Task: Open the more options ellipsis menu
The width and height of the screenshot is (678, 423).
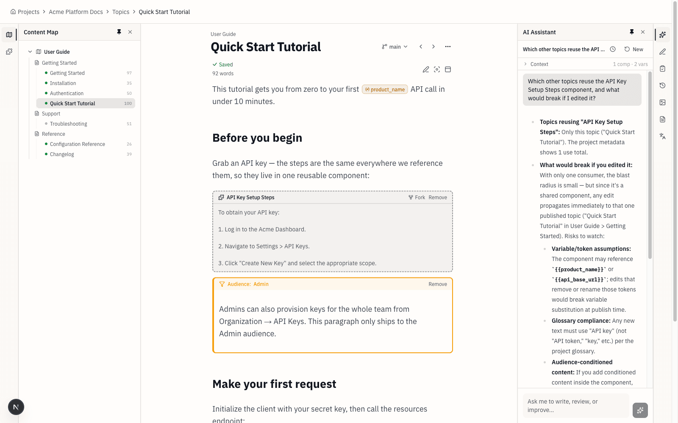Action: tap(448, 47)
